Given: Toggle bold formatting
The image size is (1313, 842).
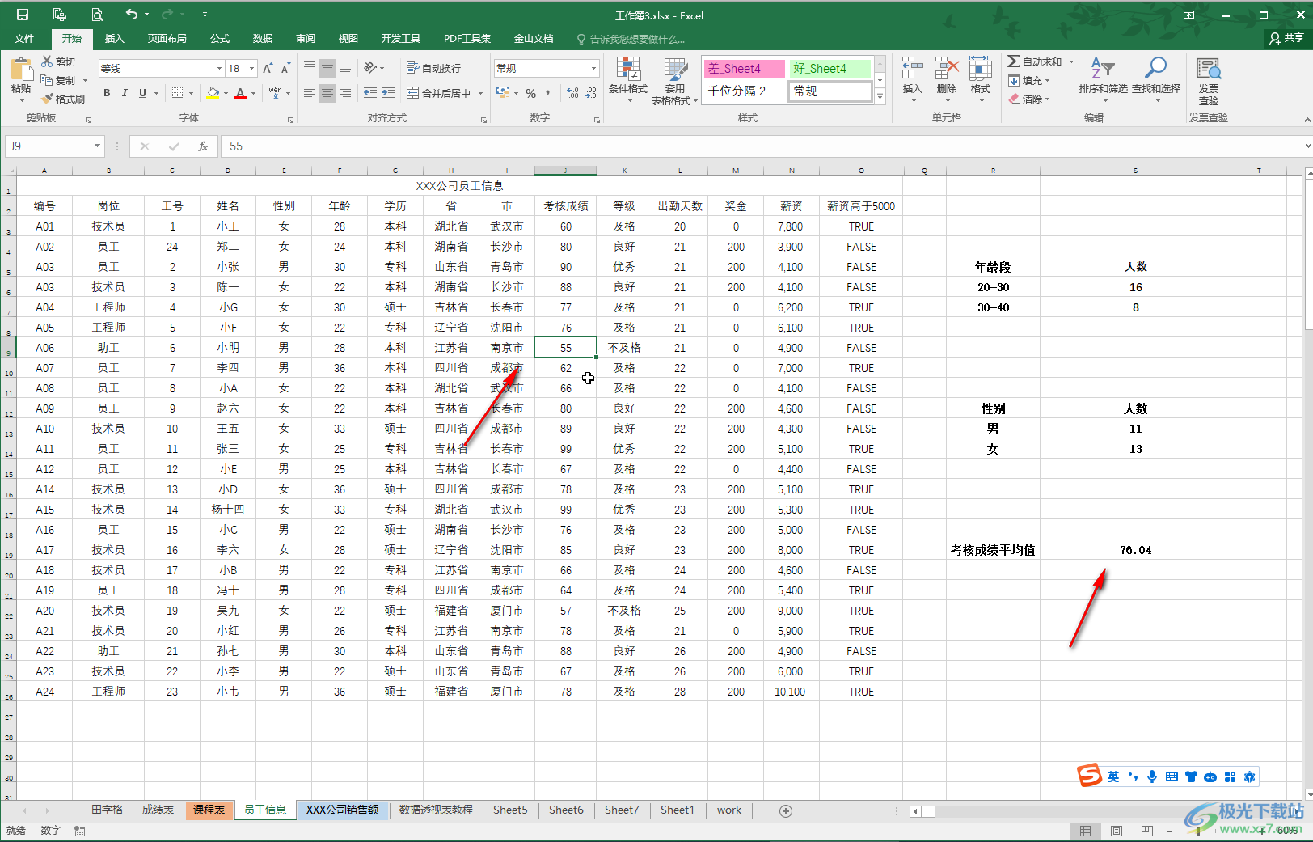Looking at the screenshot, I should [107, 93].
